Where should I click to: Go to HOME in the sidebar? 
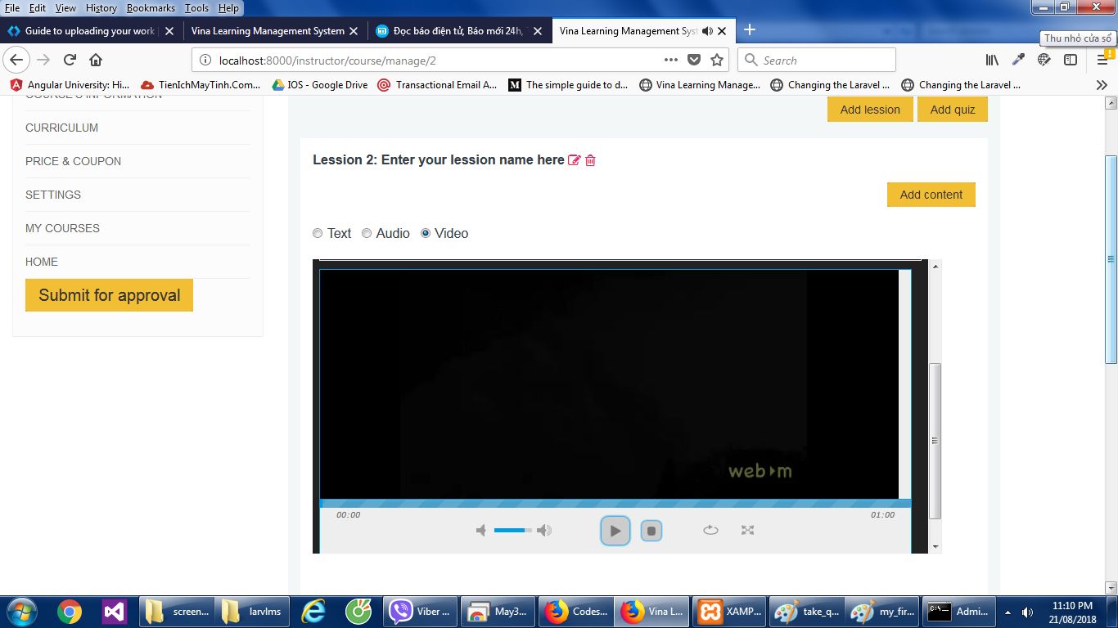click(42, 262)
